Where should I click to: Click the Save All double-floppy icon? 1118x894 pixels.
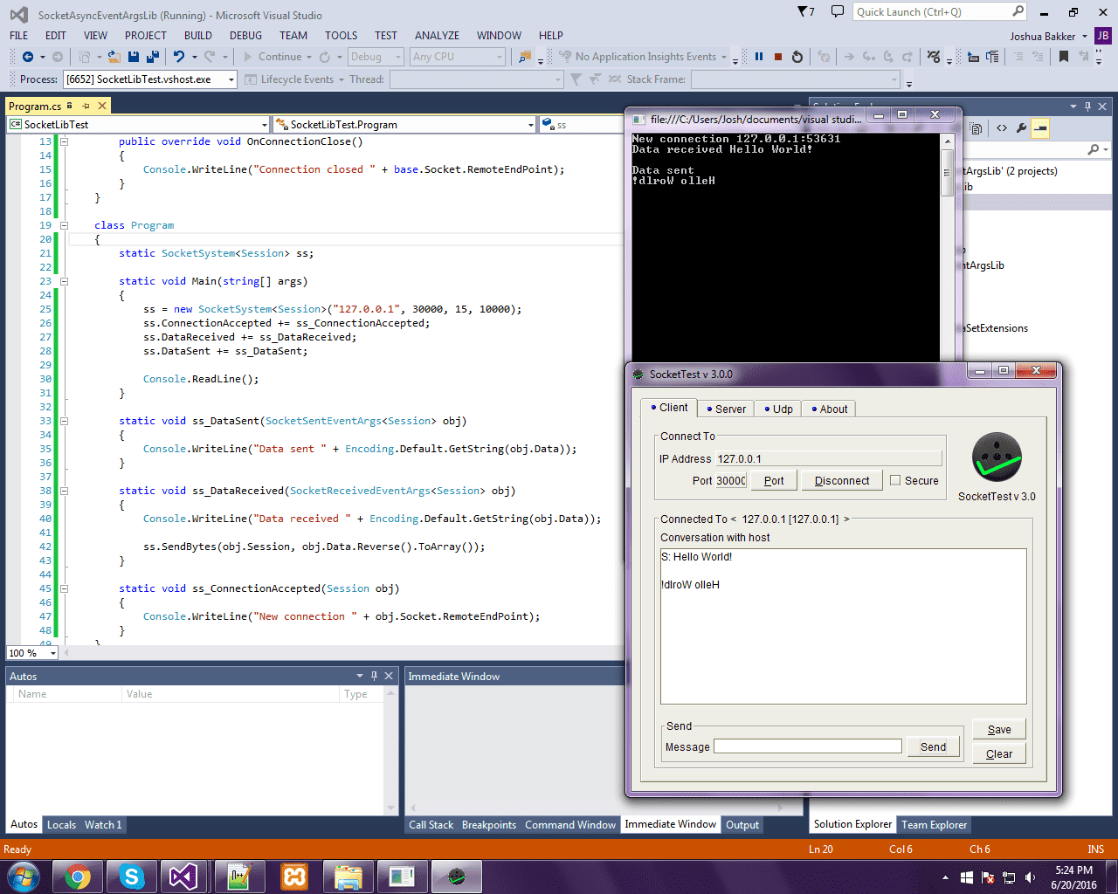pyautogui.click(x=153, y=57)
